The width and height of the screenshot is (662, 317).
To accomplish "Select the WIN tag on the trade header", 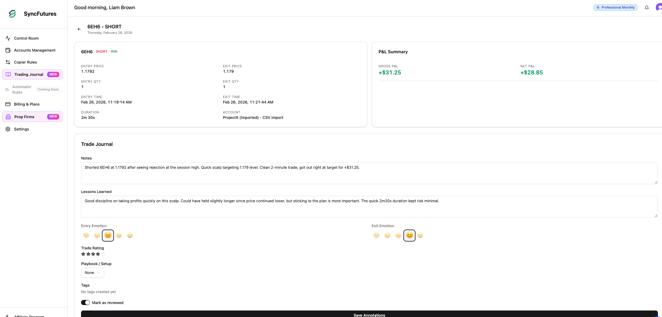I will tap(114, 51).
